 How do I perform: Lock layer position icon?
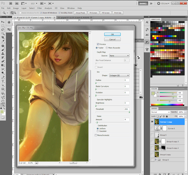pyautogui.click(x=164, y=116)
